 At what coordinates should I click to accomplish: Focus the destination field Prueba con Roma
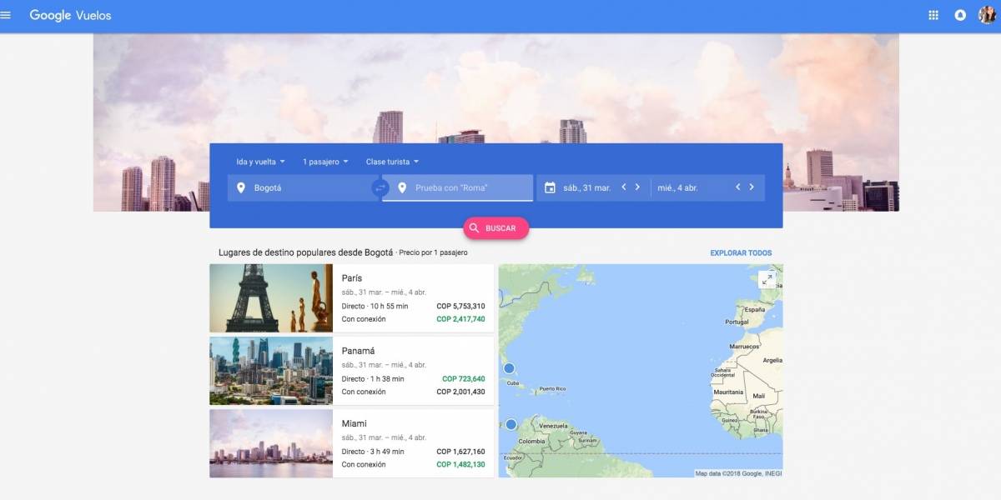(x=458, y=187)
